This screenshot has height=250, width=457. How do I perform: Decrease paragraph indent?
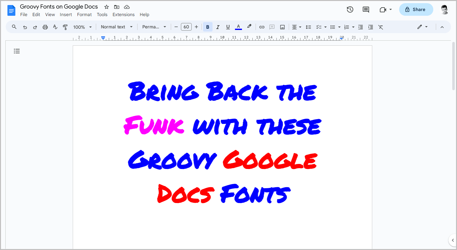(x=361, y=27)
